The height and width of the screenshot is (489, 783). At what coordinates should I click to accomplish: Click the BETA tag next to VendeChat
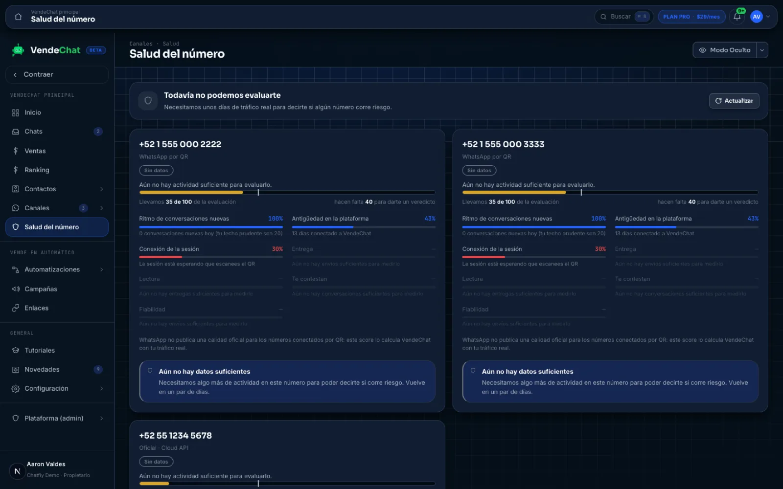tap(95, 50)
